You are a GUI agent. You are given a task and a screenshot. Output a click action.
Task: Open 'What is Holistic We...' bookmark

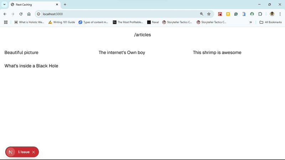(x=29, y=22)
